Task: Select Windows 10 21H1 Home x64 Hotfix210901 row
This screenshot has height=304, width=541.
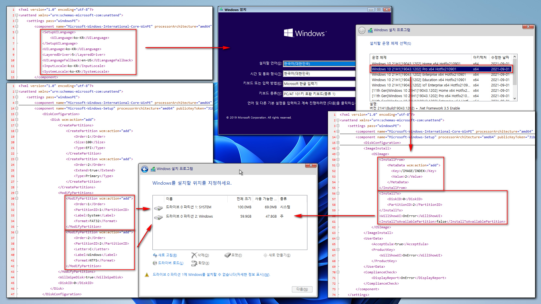Action: coord(441,64)
